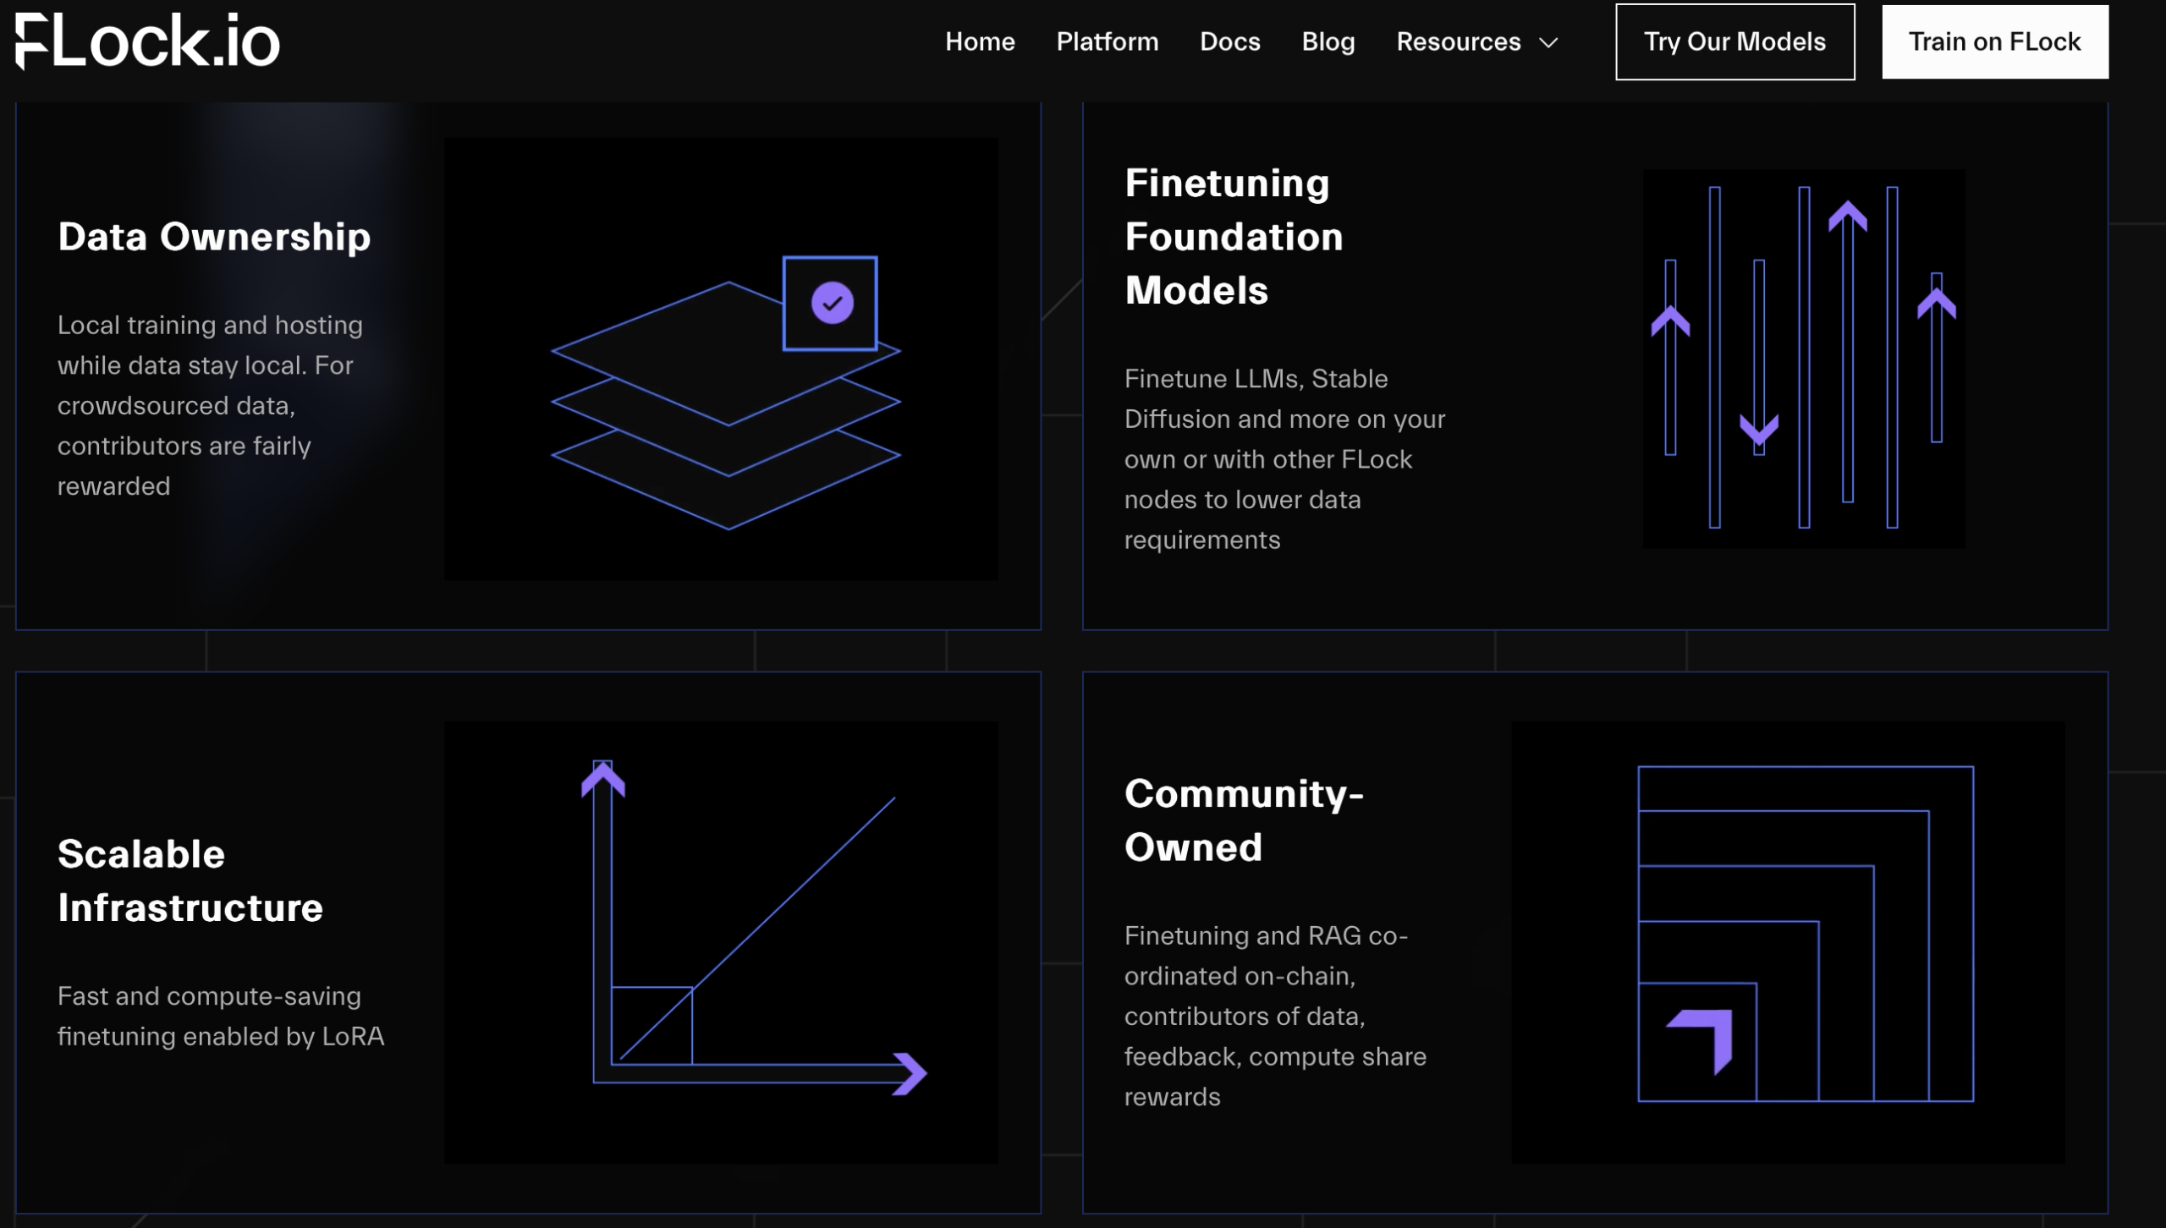Select the Finetuning Foundation Models heading
This screenshot has height=1228, width=2166.
(1234, 237)
